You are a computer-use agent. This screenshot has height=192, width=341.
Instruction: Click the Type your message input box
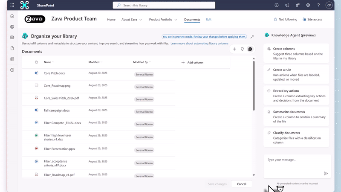click(297, 166)
